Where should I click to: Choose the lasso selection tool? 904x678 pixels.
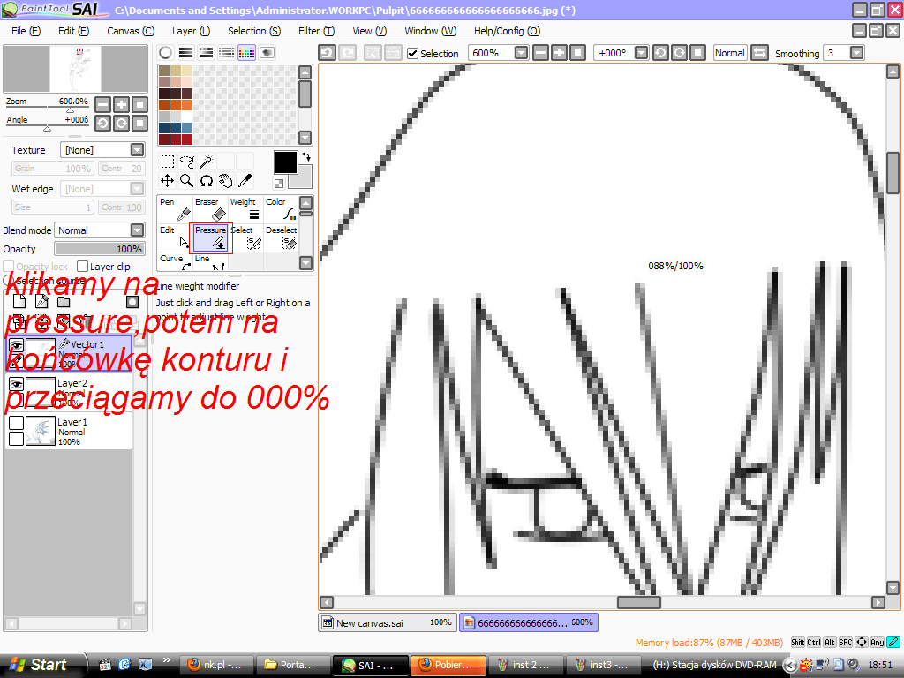point(187,162)
